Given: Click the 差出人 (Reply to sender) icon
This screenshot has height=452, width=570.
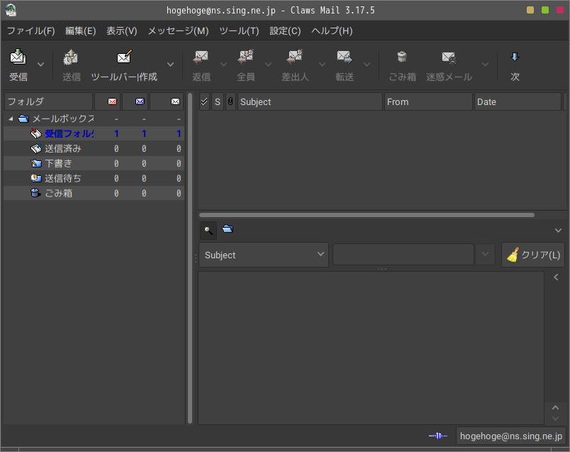Looking at the screenshot, I should (295, 57).
